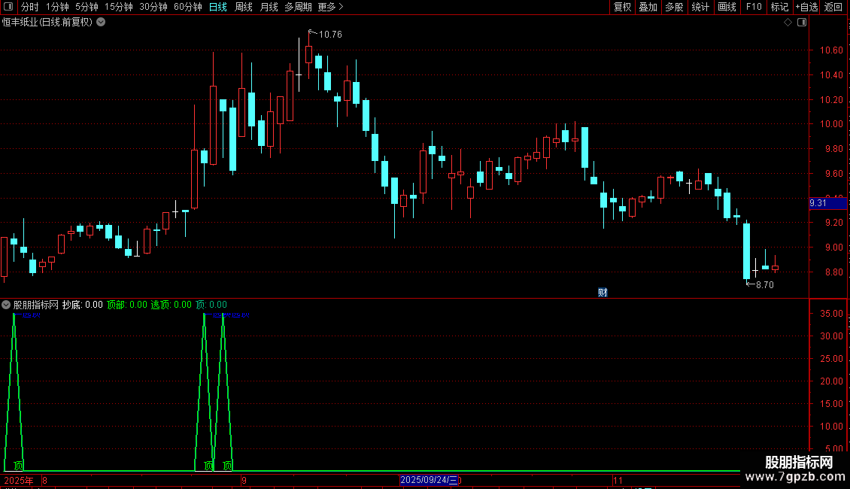
Task: Click the 返回 back button
Action: [x=833, y=7]
